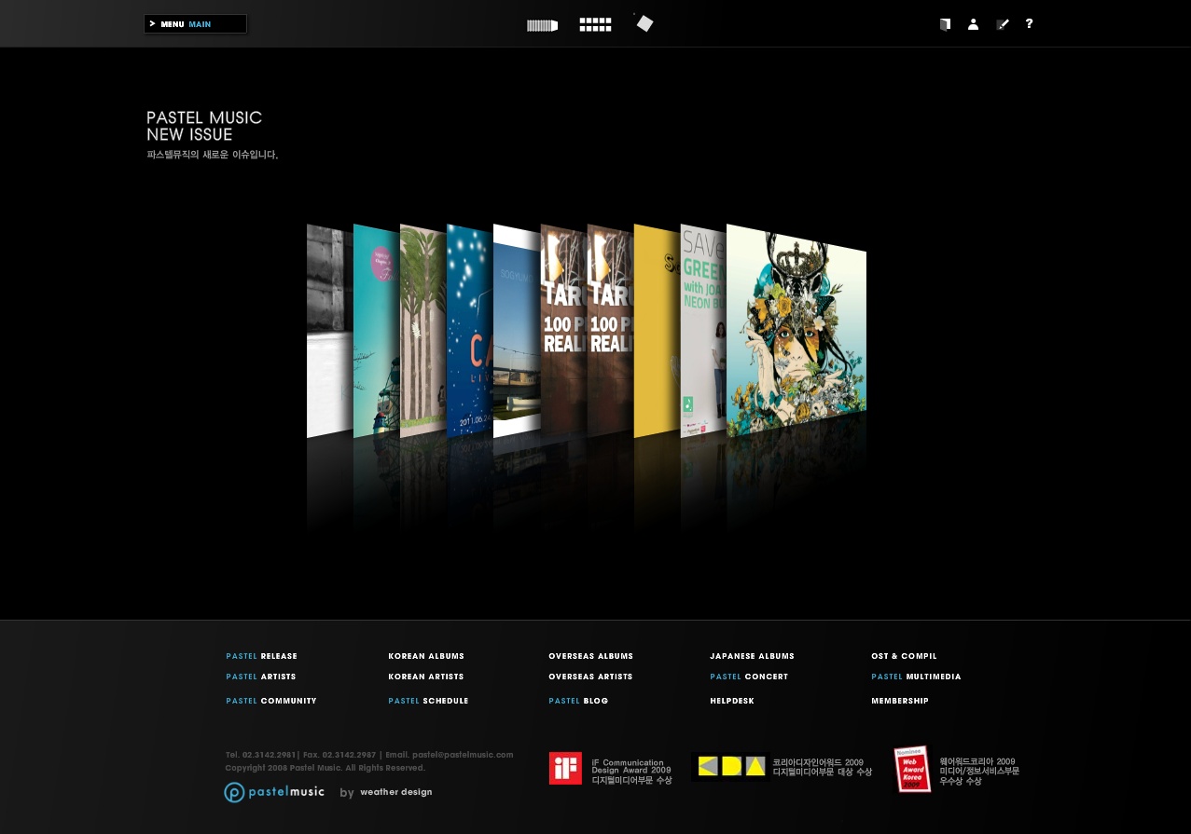Select the grayscale photo cover at stack start
The image size is (1191, 834).
(329, 331)
